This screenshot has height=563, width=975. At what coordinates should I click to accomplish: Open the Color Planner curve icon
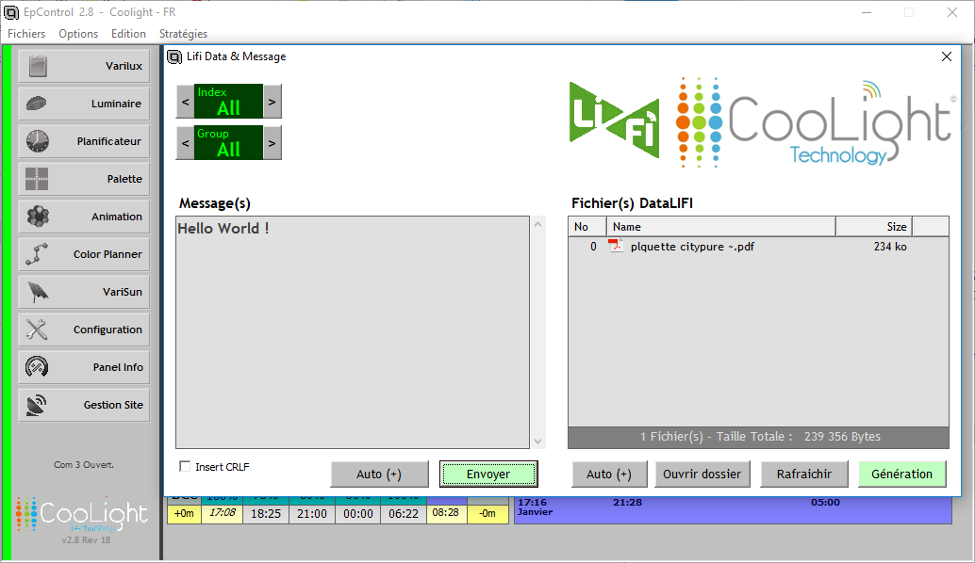[37, 254]
